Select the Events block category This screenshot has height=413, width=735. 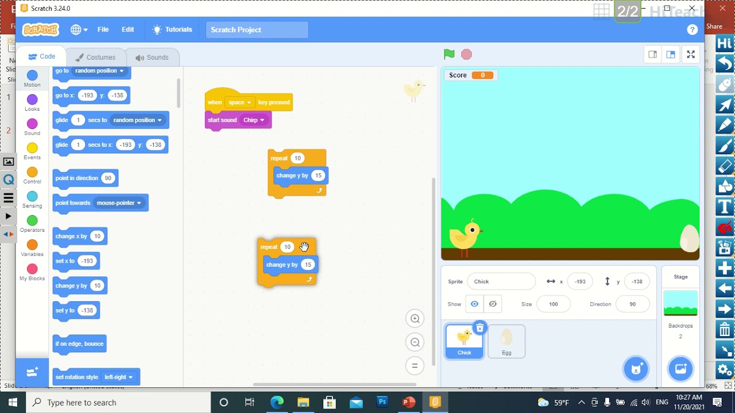click(32, 151)
